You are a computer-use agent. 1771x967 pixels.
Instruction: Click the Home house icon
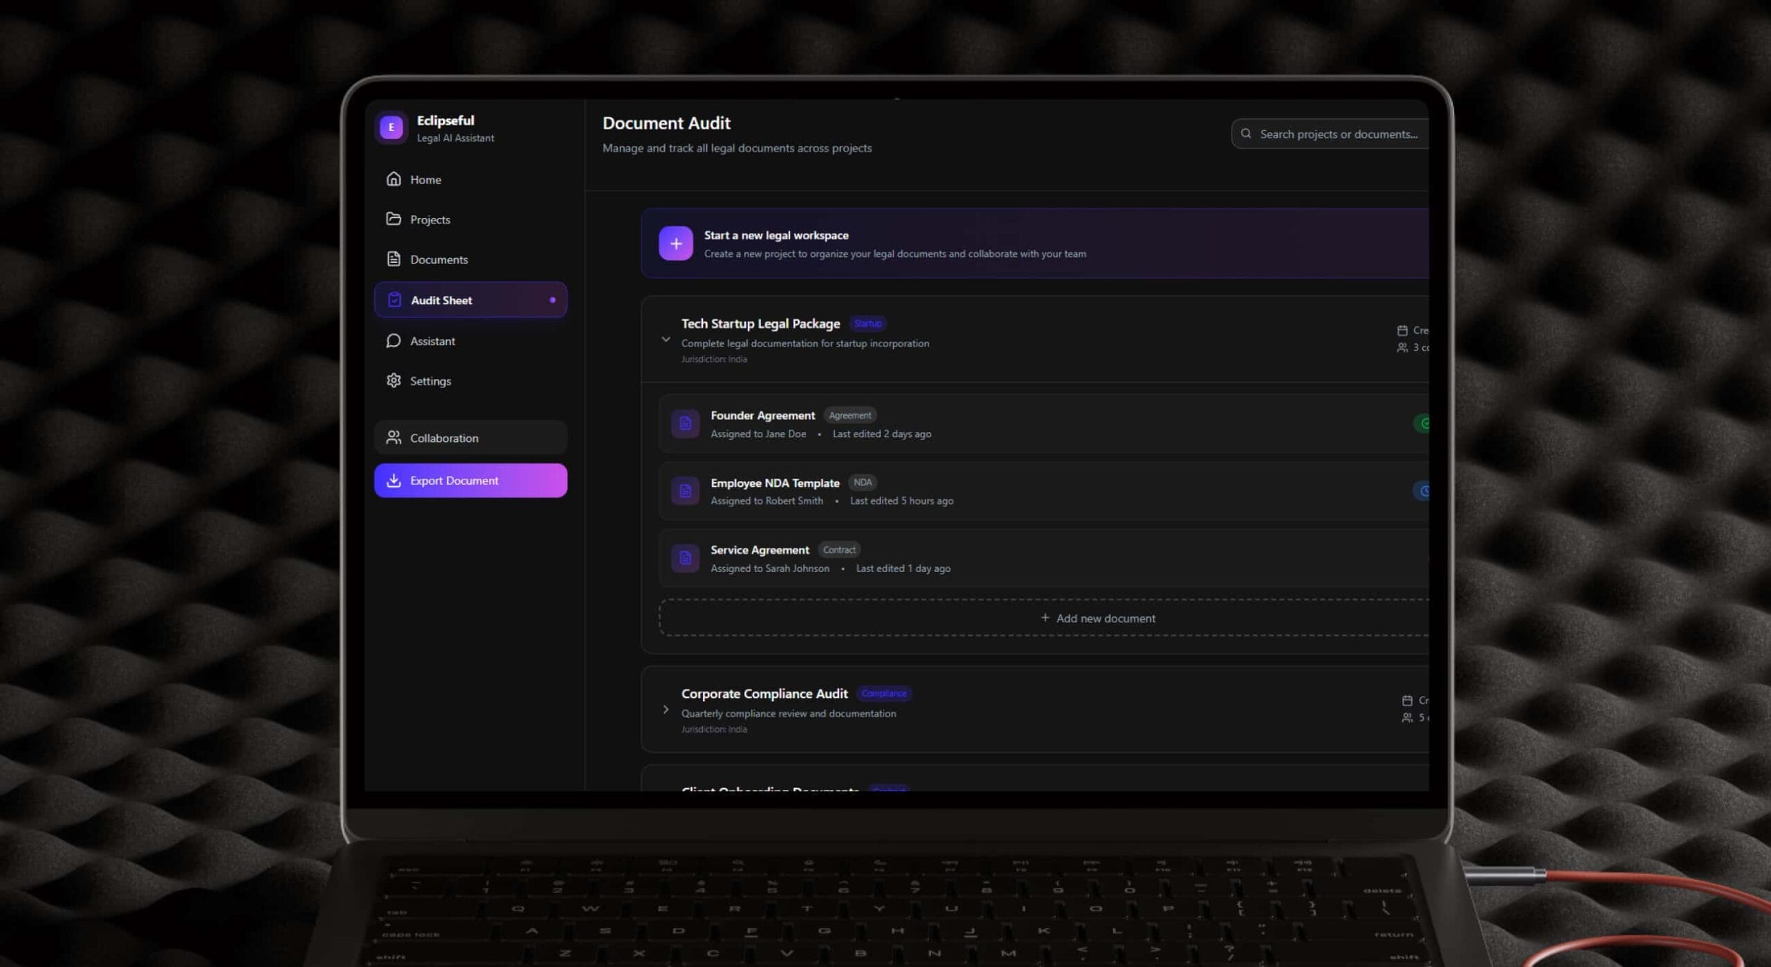tap(394, 179)
